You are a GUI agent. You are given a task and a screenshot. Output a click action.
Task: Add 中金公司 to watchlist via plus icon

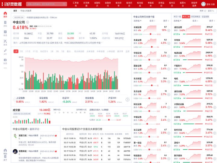[27, 22]
